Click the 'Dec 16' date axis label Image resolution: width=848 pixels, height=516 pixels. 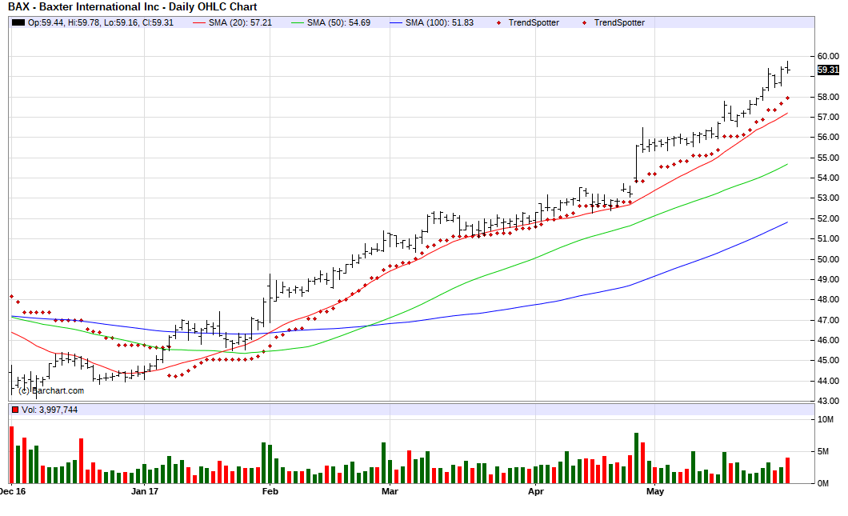pos(13,491)
